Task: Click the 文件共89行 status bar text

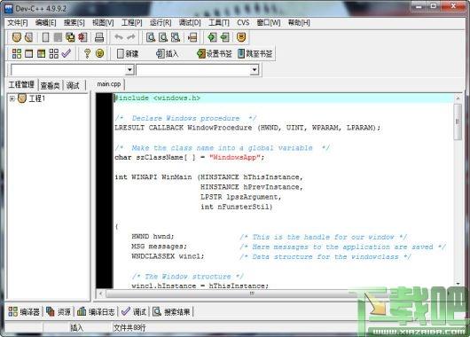Action: point(129,328)
